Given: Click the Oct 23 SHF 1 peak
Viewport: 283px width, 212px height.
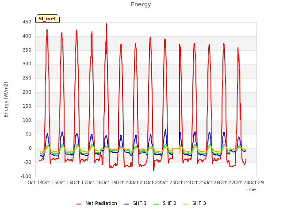Looking at the screenshot, I should (x=165, y=129).
